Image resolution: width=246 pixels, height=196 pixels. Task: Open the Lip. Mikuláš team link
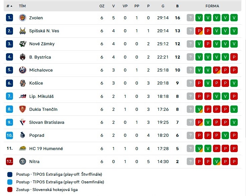pyautogui.click(x=41, y=96)
